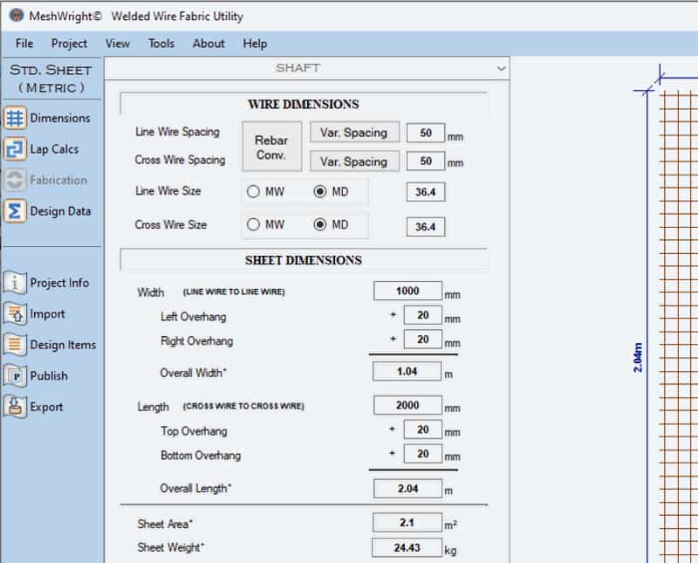Click Var. Spacing for Cross Wire Spacing
698x563 pixels.
[353, 161]
